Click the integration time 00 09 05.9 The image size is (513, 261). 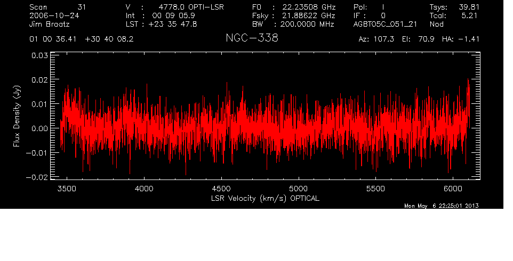click(x=173, y=15)
